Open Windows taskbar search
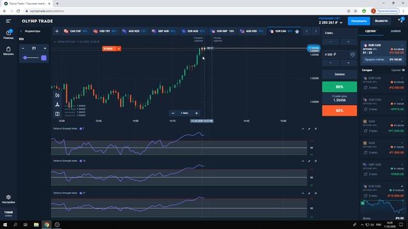 [15, 225]
